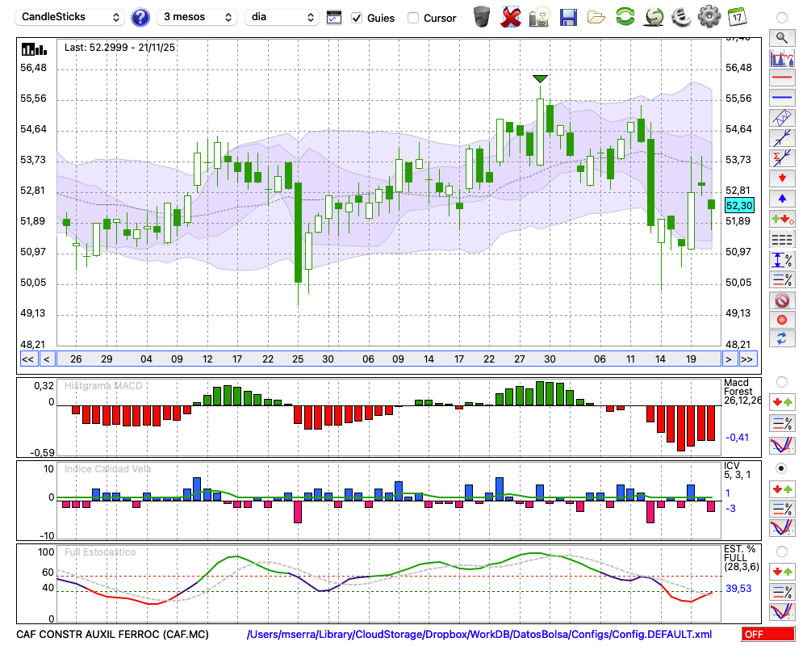Click the green circular refresh arrows icon
Viewport: 807px width, 646px height.
[625, 16]
